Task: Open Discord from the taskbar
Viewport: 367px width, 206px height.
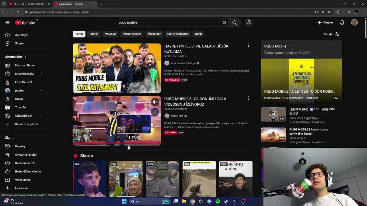Action: pyautogui.click(x=209, y=201)
